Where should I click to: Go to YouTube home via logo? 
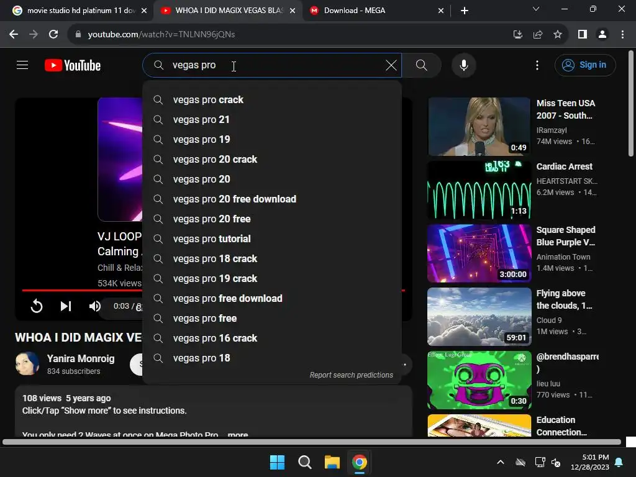tap(73, 65)
